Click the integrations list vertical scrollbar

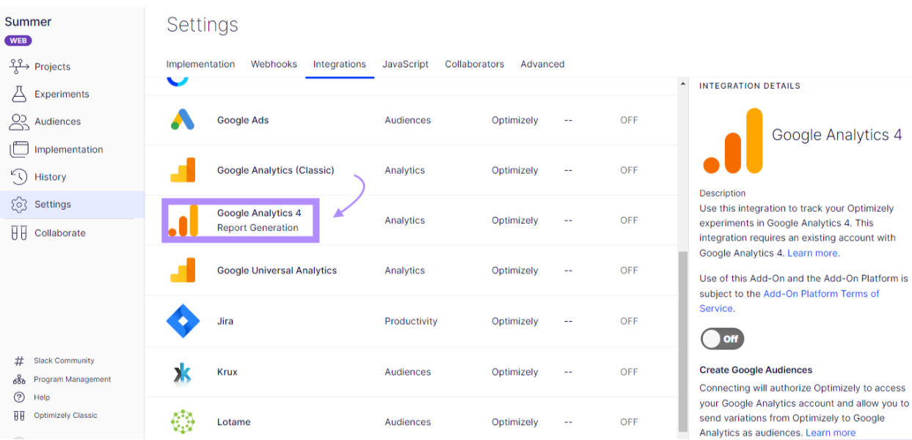coord(683,341)
